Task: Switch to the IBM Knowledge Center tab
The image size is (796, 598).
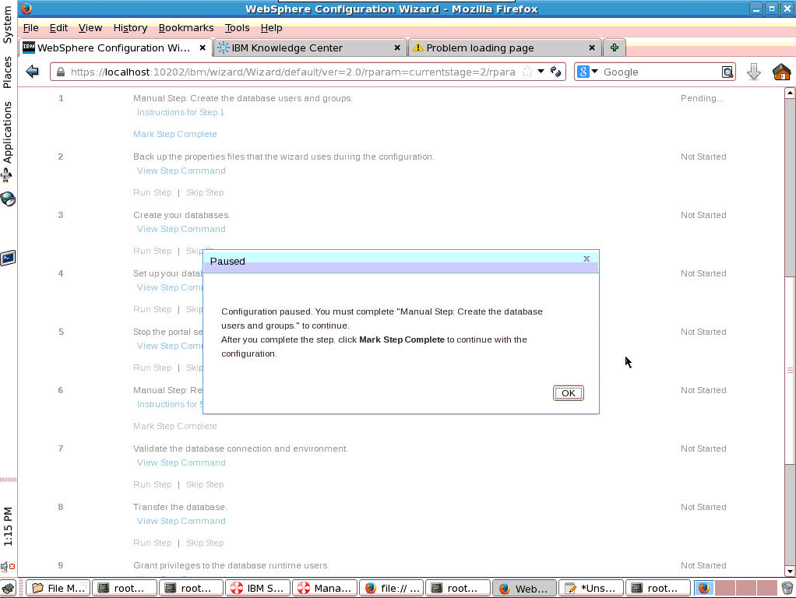Action: click(310, 47)
